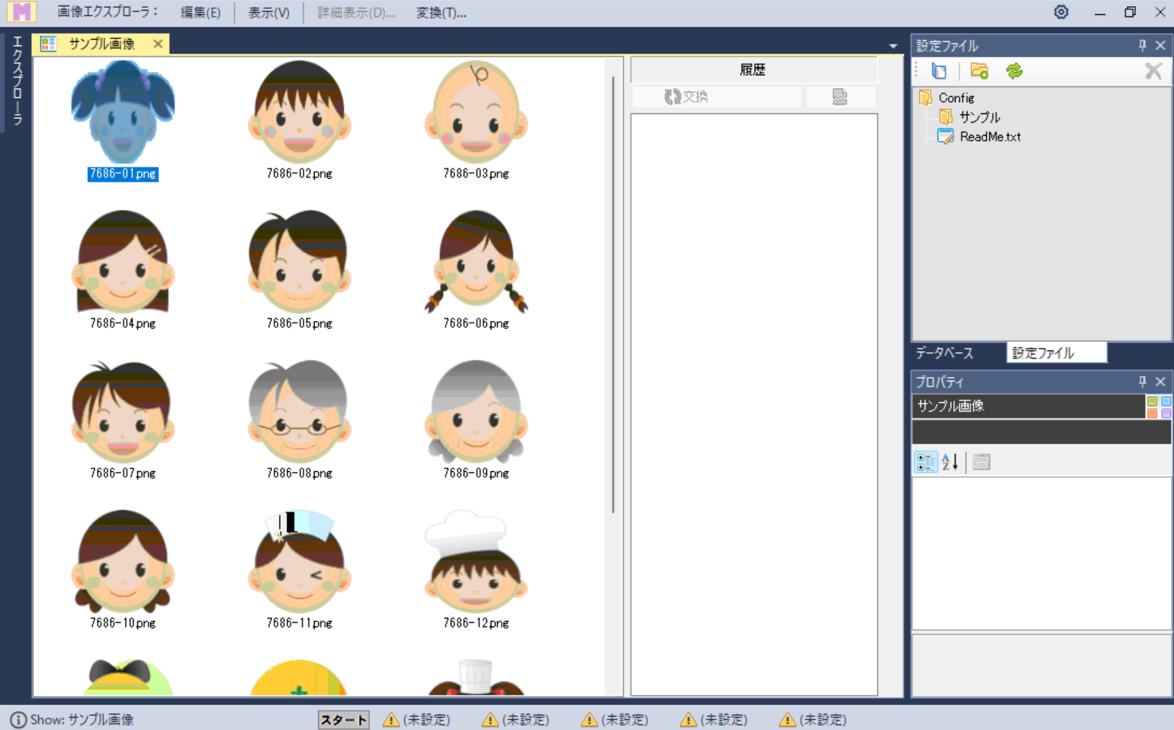
Task: Click the new folder icon in 設定ファイル toolbar
Action: 979,71
